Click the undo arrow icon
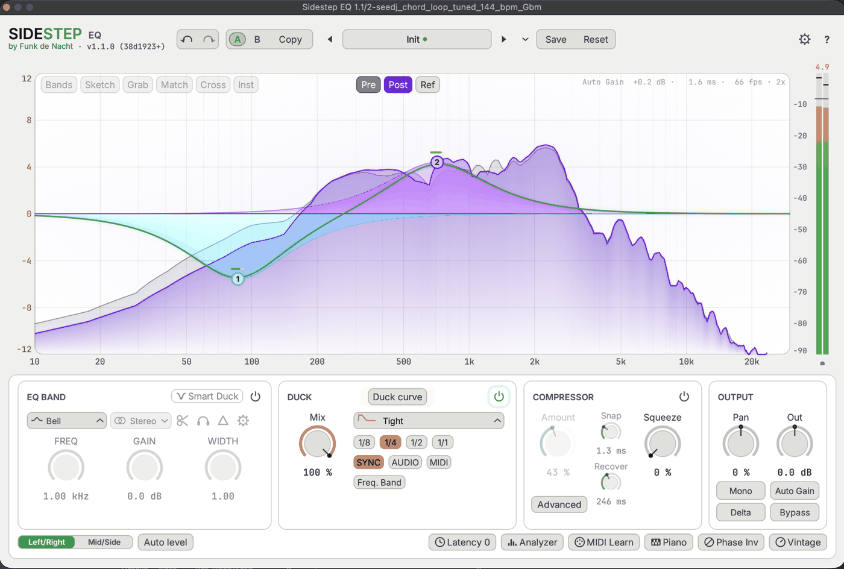The image size is (844, 569). tap(187, 39)
